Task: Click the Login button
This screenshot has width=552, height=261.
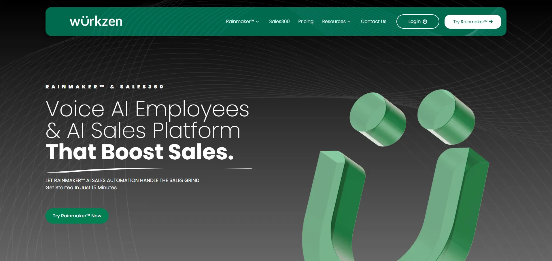Action: tap(418, 22)
